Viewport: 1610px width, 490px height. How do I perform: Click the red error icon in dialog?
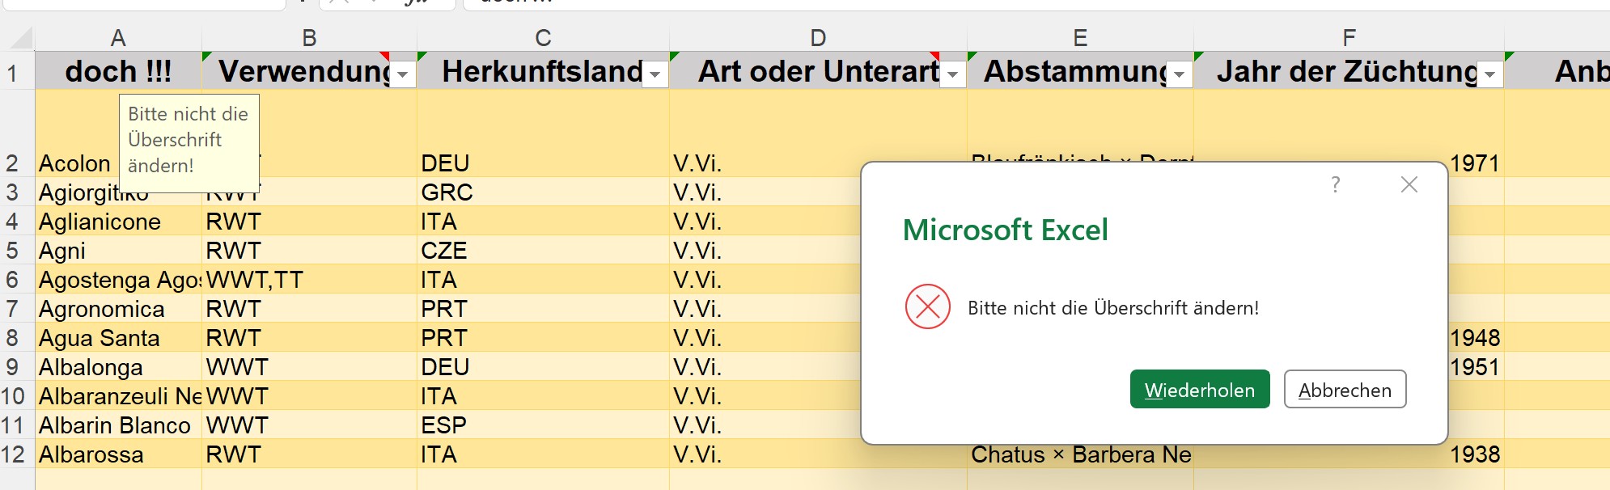click(927, 307)
